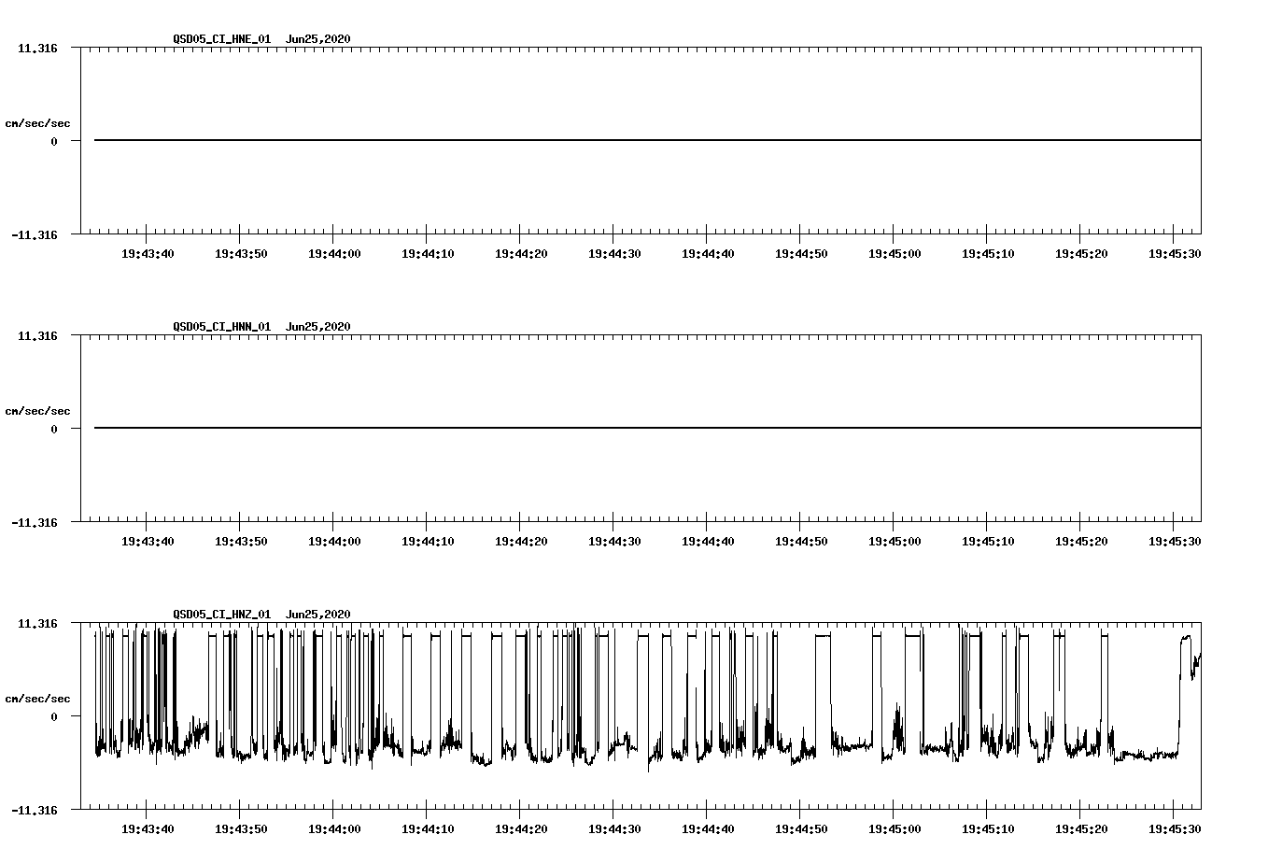Click the zero axis label on HNE plot

54,141
